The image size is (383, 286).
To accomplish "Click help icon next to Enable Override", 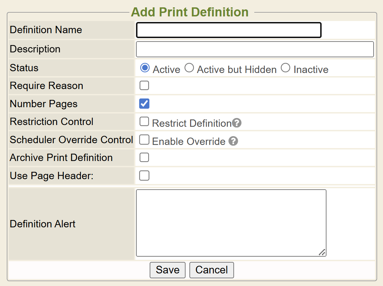I will click(233, 141).
